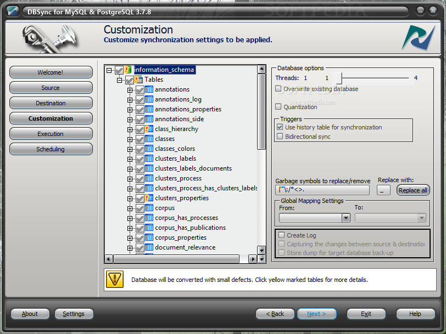The height and width of the screenshot is (334, 446).
Task: Click the classes_colors table icon
Action: click(x=149, y=149)
